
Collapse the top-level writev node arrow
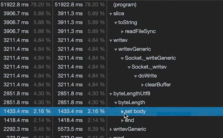point(111,41)
